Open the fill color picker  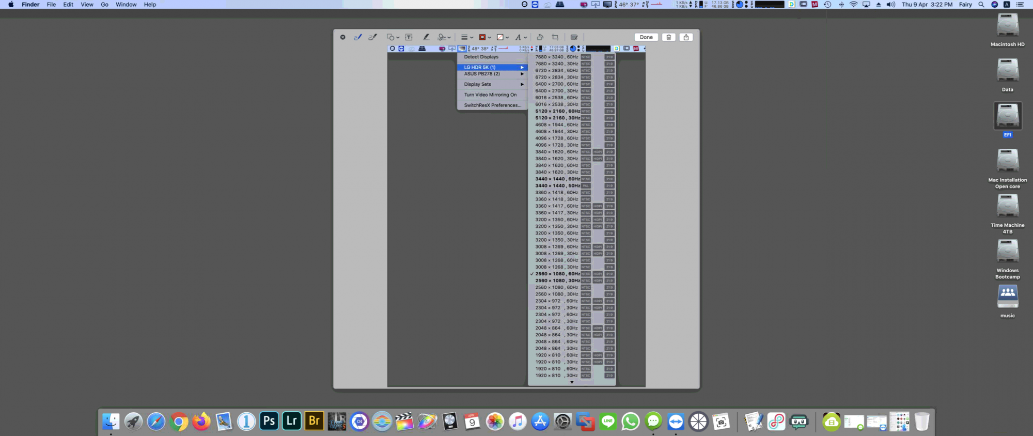tap(503, 37)
